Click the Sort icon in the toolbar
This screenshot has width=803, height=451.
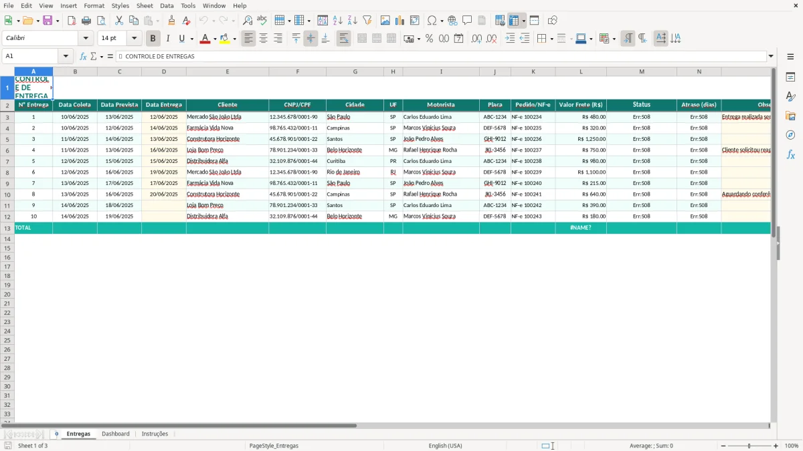(x=323, y=21)
